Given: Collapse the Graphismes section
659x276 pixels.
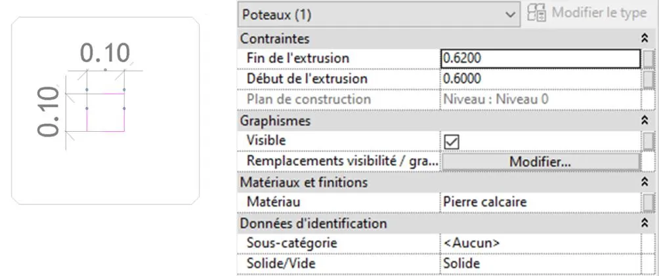Looking at the screenshot, I should click(644, 121).
